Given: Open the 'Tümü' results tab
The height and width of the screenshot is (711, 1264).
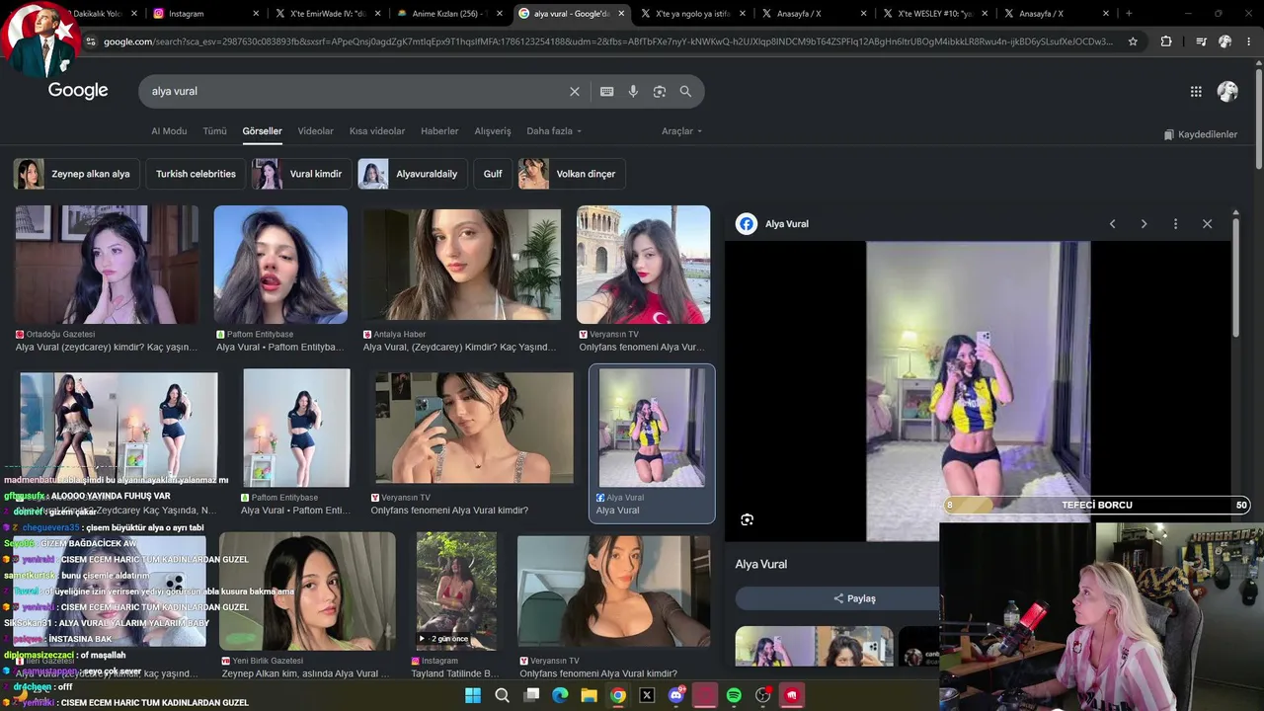Looking at the screenshot, I should point(214,131).
